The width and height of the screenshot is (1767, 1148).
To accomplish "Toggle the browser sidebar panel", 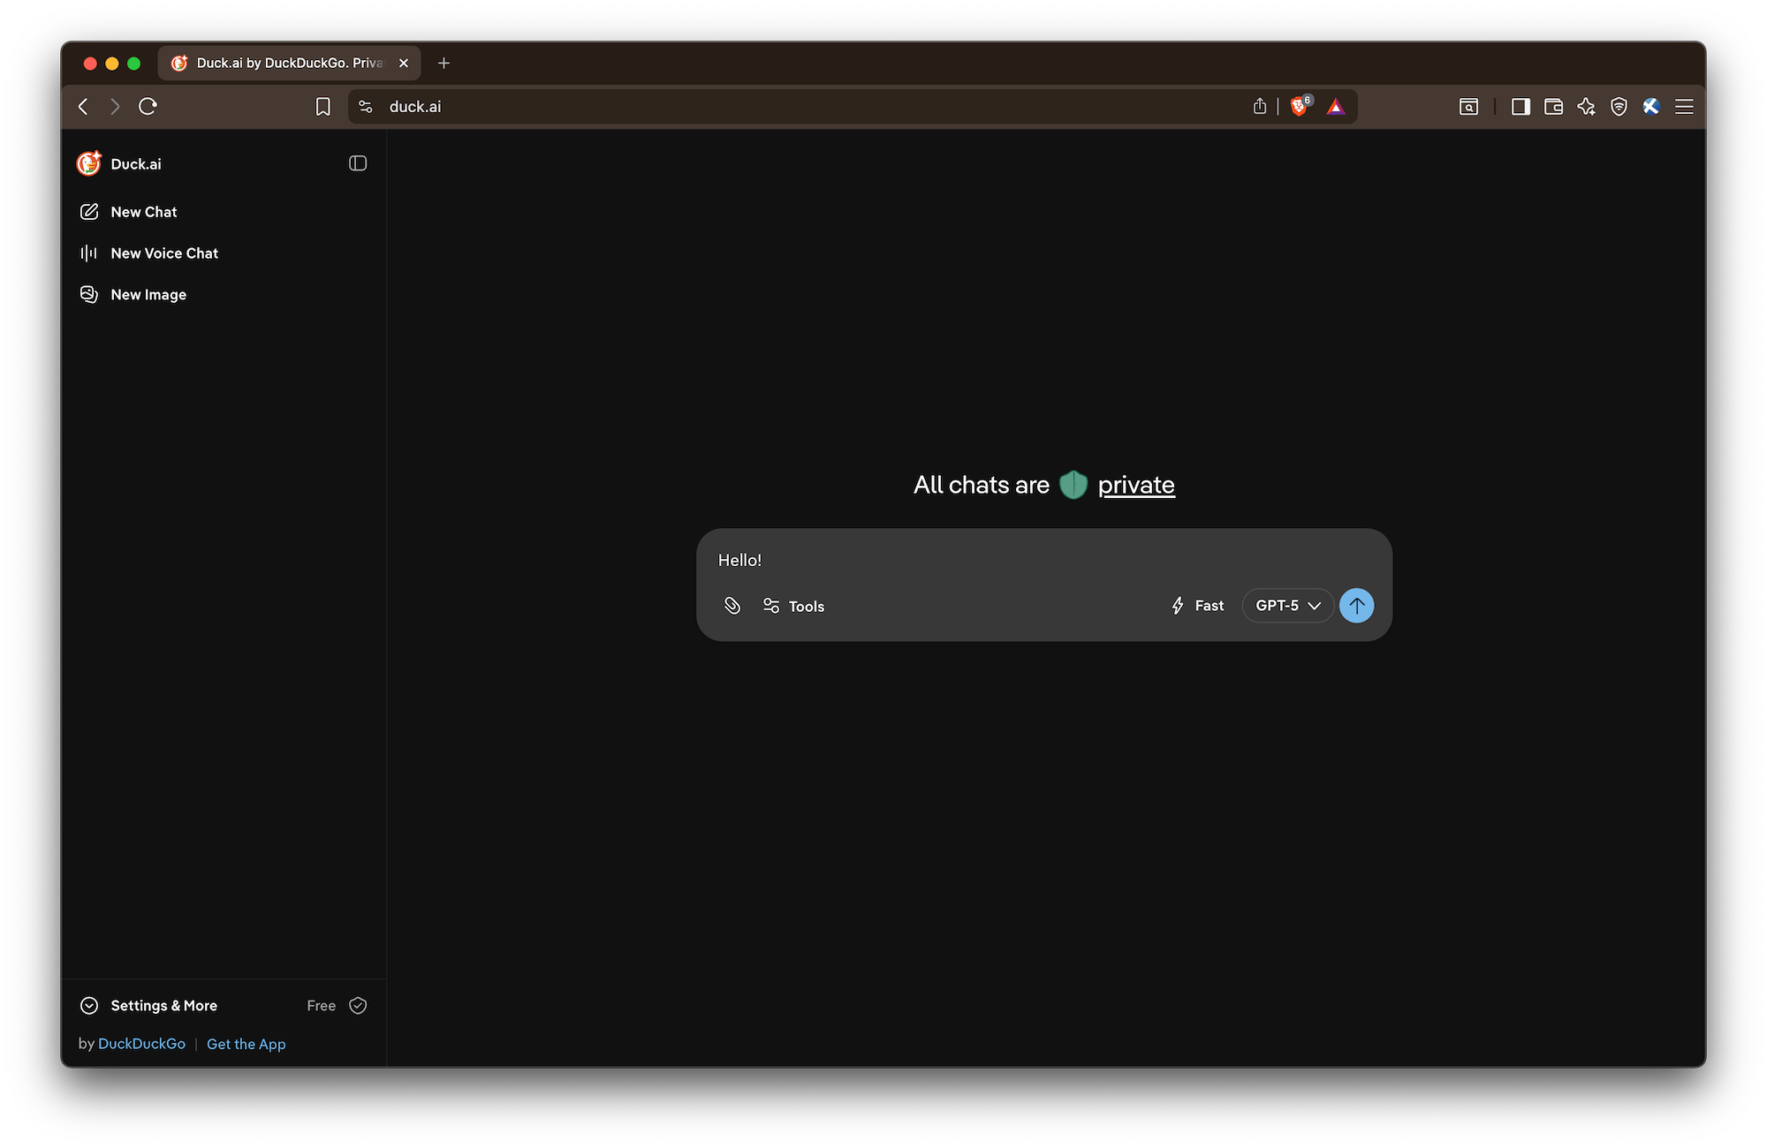I will [1521, 107].
